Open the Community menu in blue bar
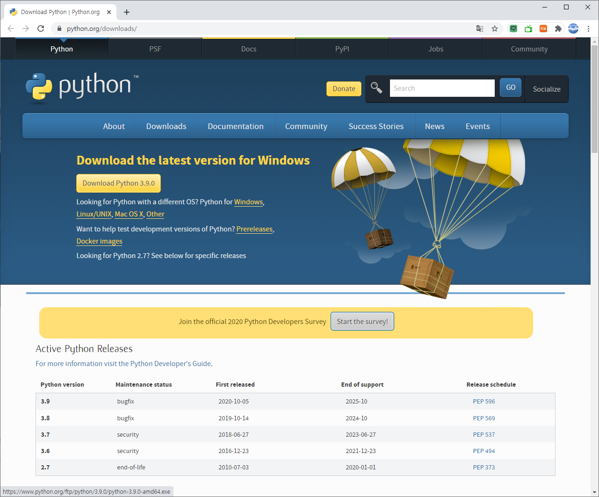Screen dimensions: 599x497 (306, 126)
